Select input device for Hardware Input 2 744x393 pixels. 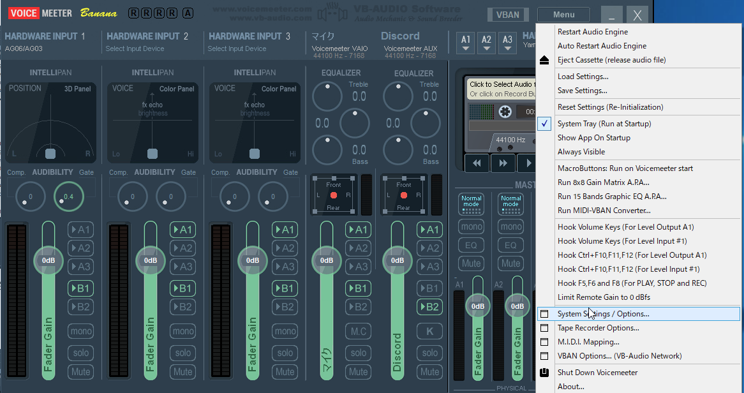tap(135, 48)
